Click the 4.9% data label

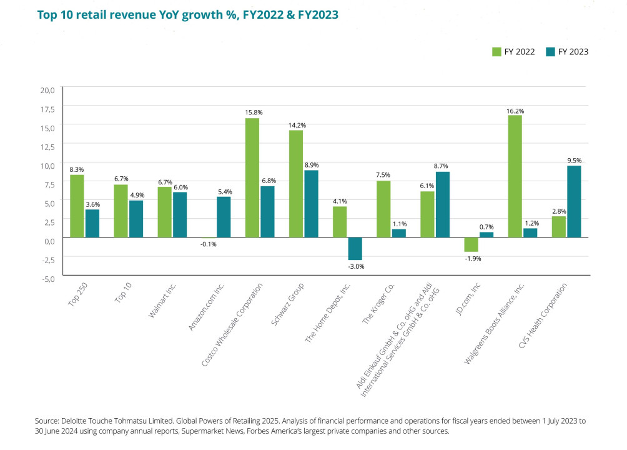pos(137,195)
